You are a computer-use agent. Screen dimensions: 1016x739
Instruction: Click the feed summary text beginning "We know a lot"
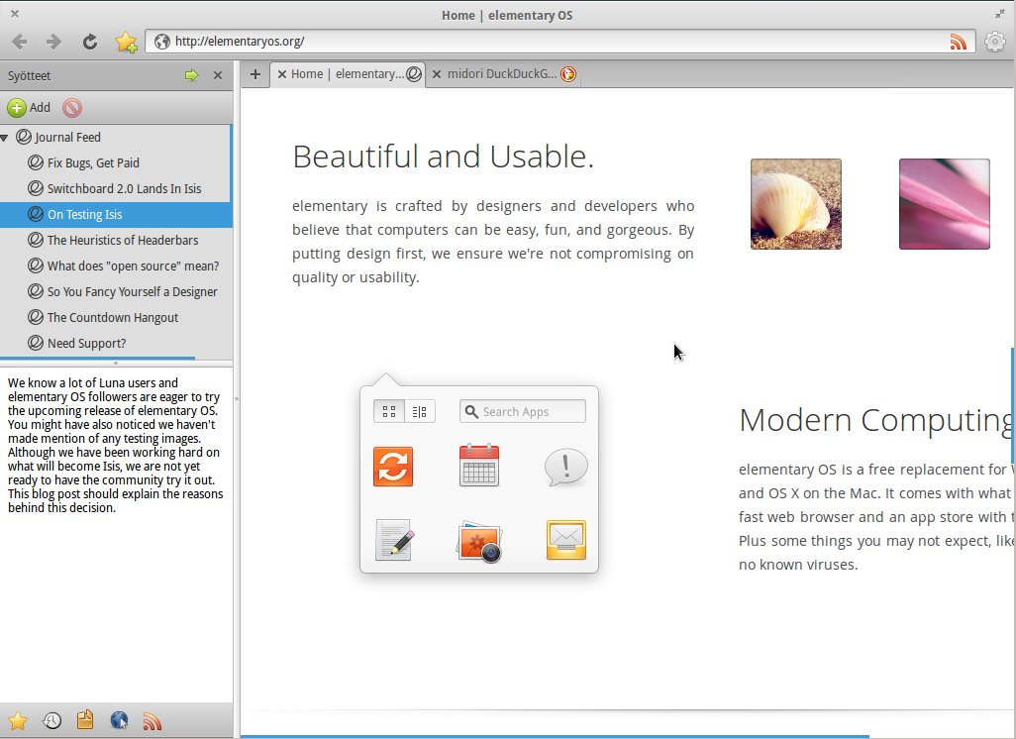click(x=115, y=446)
